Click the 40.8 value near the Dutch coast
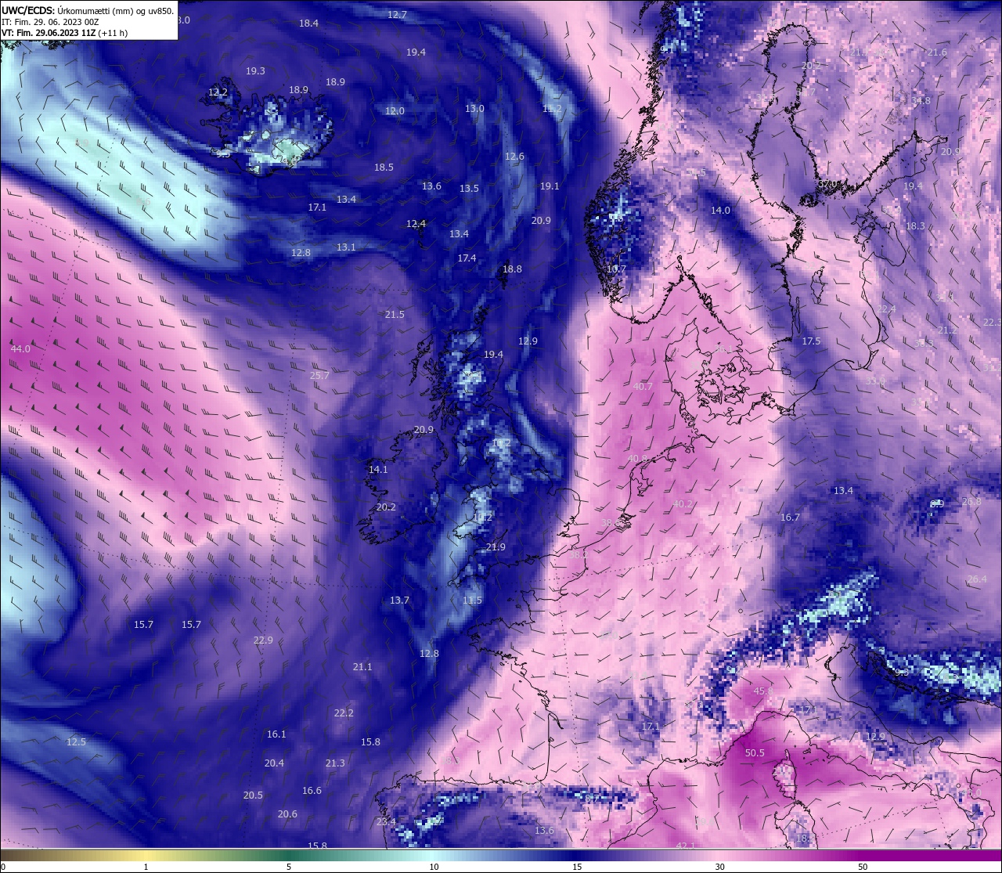The image size is (1002, 873). (x=637, y=459)
